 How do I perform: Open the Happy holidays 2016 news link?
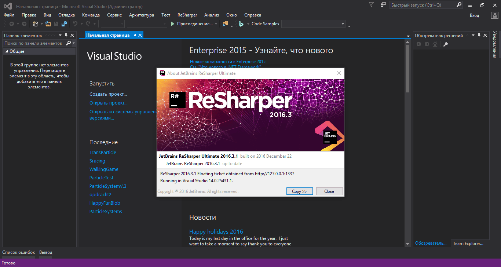coord(216,231)
